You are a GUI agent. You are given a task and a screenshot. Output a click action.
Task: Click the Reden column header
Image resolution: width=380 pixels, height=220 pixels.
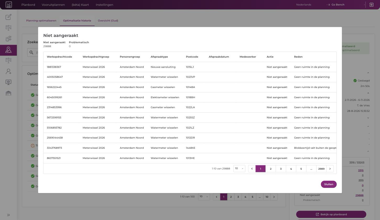pos(298,57)
